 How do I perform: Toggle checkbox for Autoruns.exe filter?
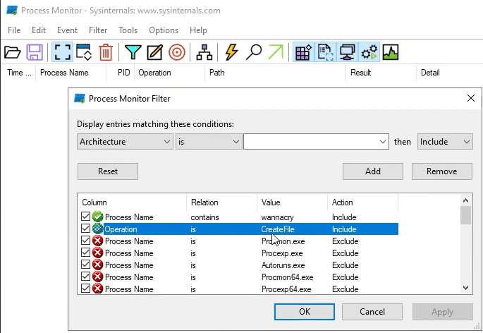tap(85, 265)
